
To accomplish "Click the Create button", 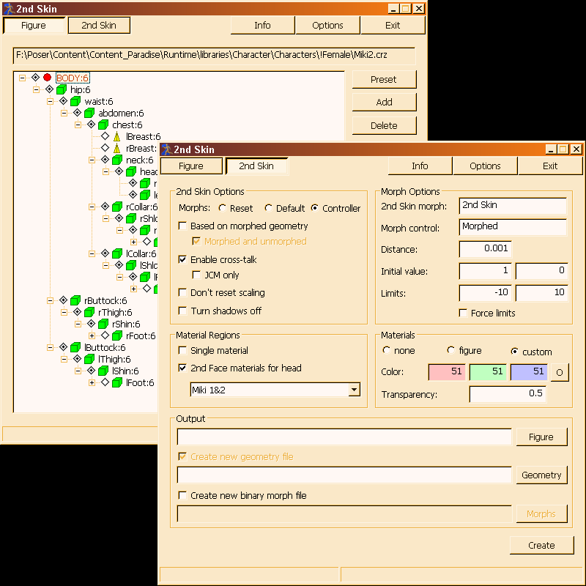I will click(541, 545).
